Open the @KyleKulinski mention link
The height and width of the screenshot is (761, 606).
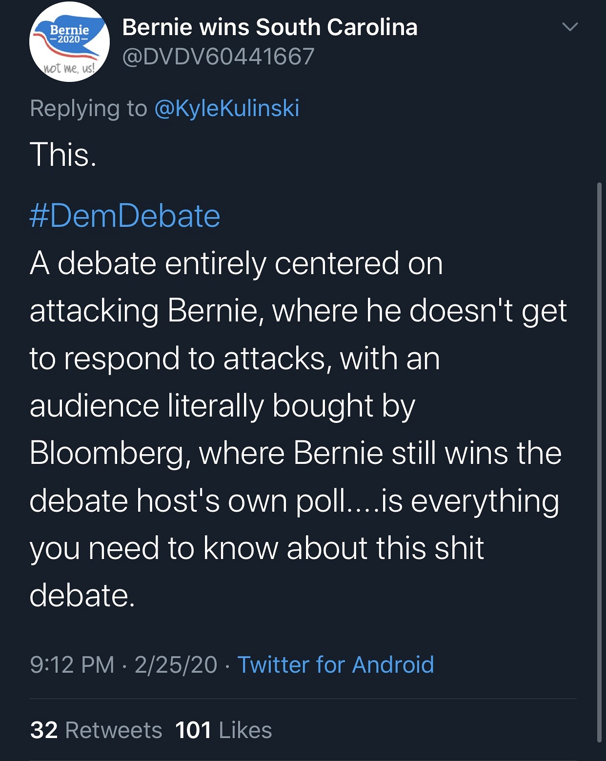(x=227, y=108)
